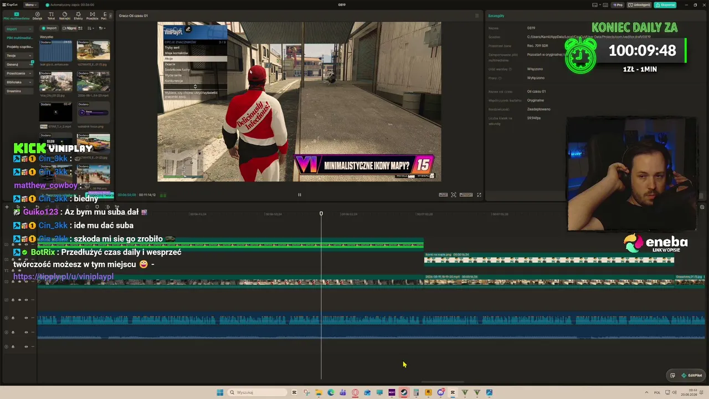Select the Vice_City_03 (2).jpg thumbnail
The width and height of the screenshot is (709, 399).
pos(55,81)
